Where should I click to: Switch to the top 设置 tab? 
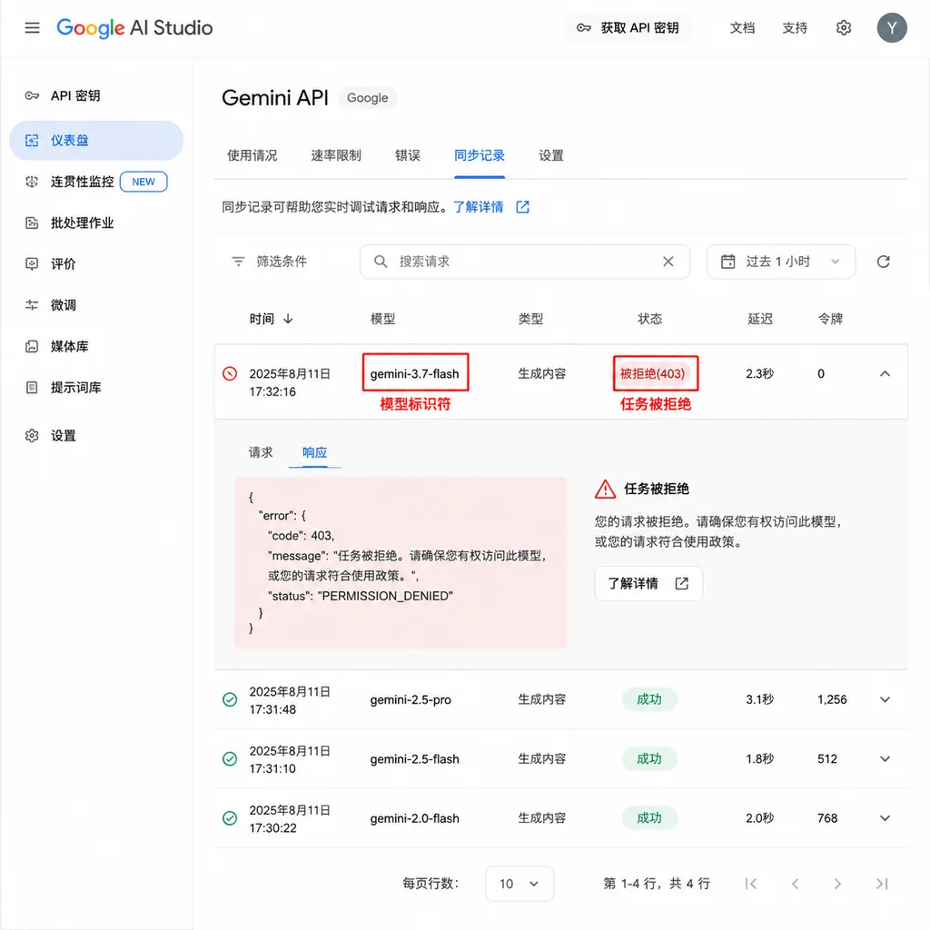[551, 156]
